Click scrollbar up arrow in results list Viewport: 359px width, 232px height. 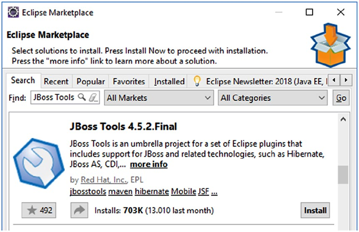343,119
